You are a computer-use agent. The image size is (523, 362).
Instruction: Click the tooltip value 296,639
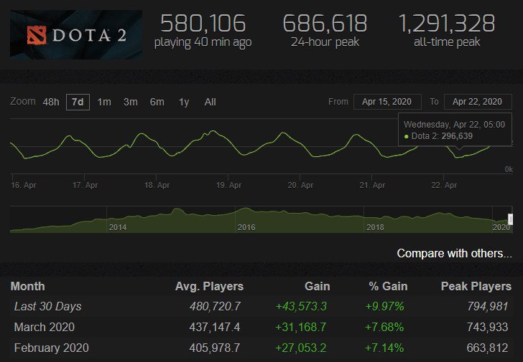click(x=457, y=136)
